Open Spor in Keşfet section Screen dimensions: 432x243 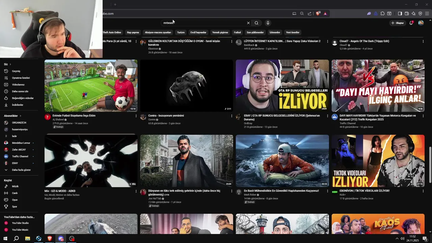pos(15,207)
